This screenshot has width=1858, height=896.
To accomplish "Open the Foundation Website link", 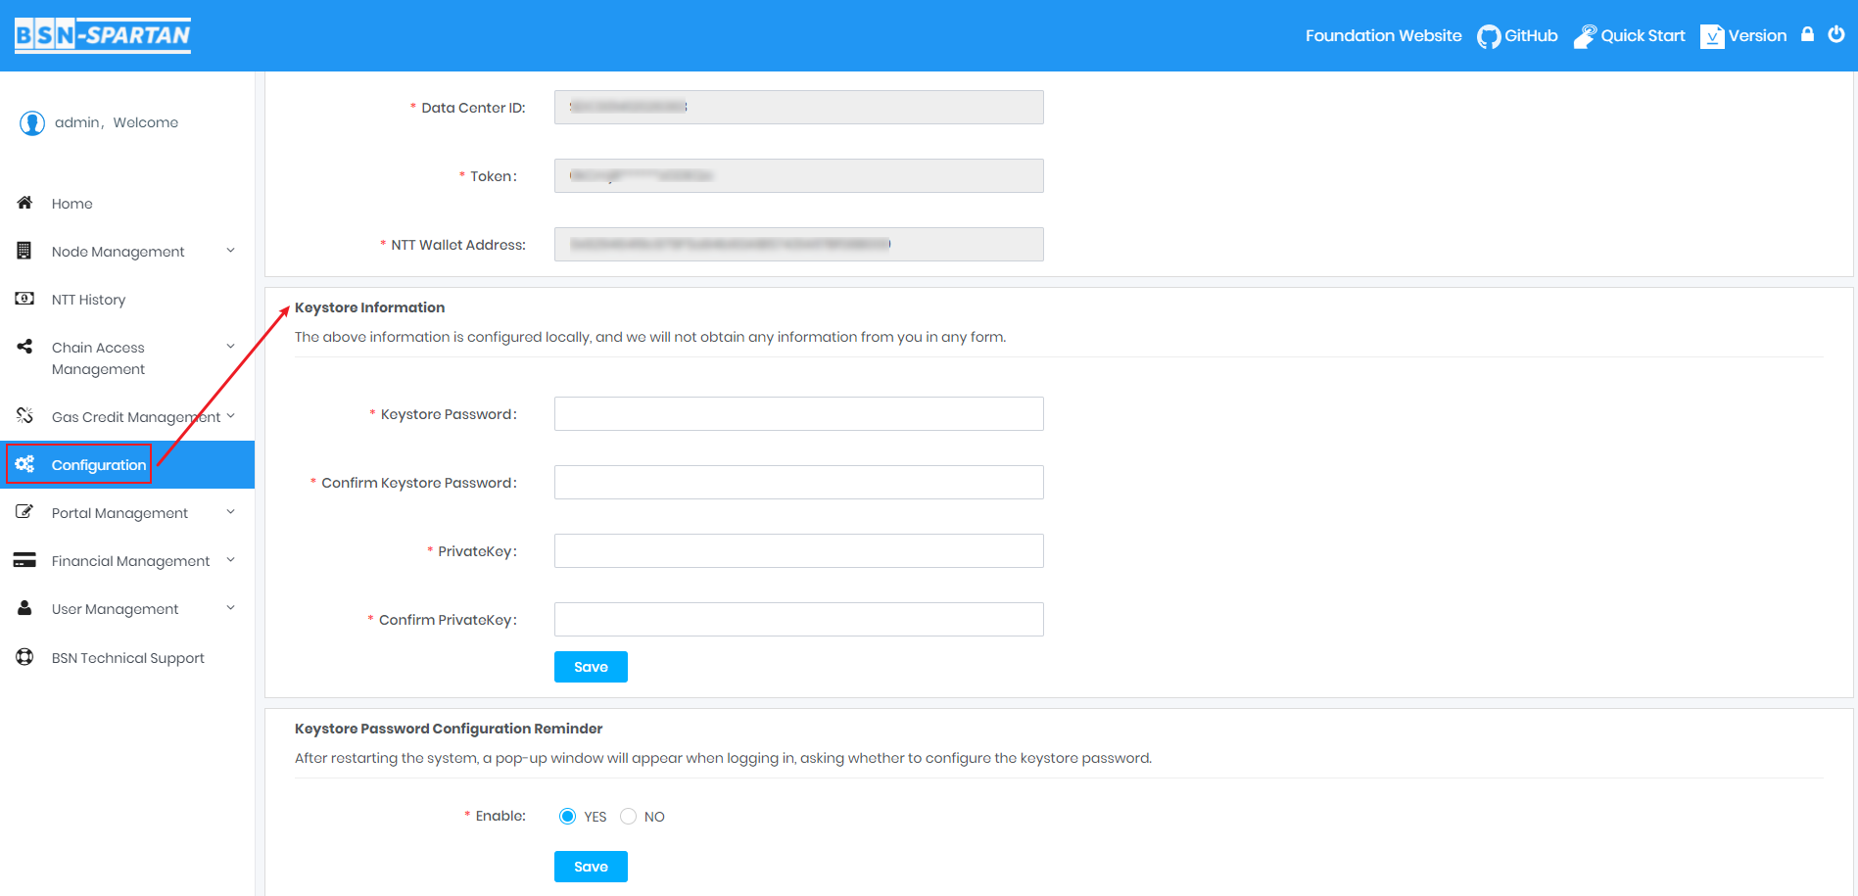I will pyautogui.click(x=1383, y=36).
